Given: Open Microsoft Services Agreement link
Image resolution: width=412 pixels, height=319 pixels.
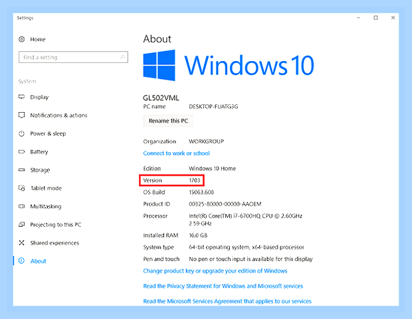Looking at the screenshot, I should click(x=227, y=301).
